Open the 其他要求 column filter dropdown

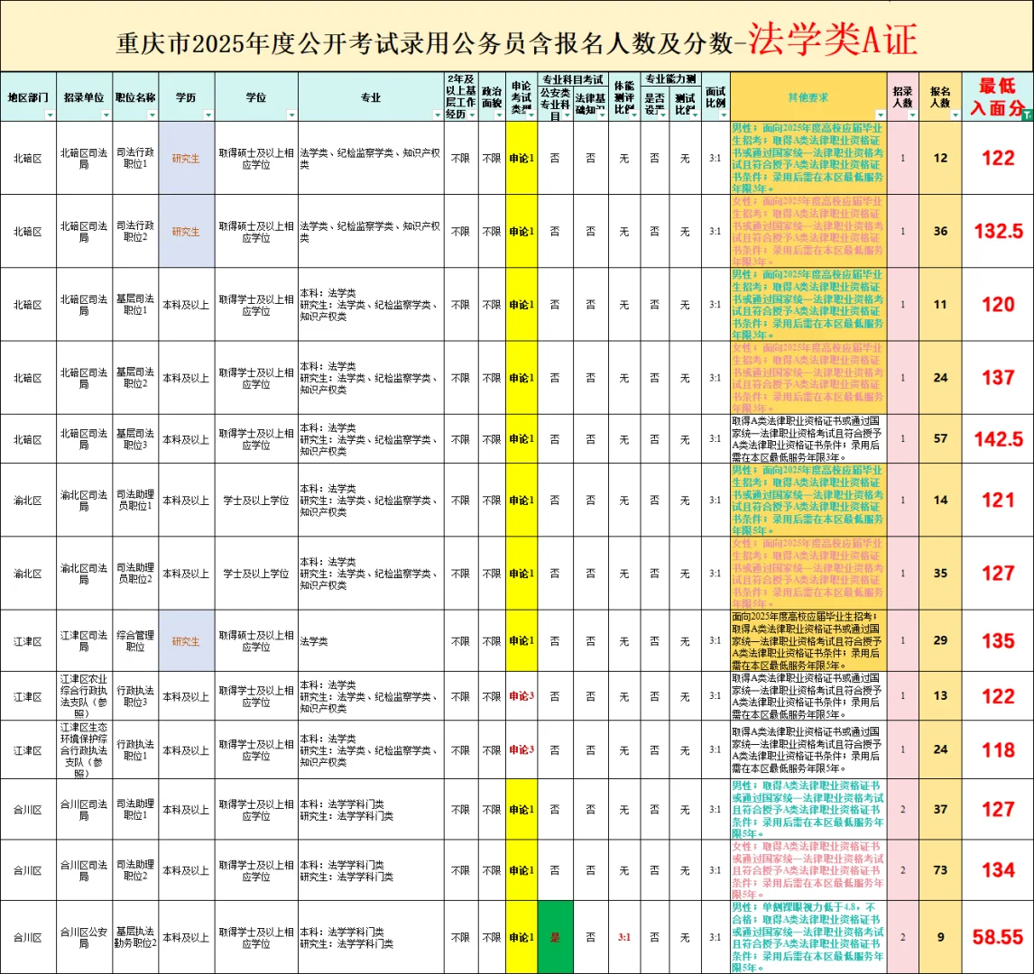pyautogui.click(x=881, y=115)
